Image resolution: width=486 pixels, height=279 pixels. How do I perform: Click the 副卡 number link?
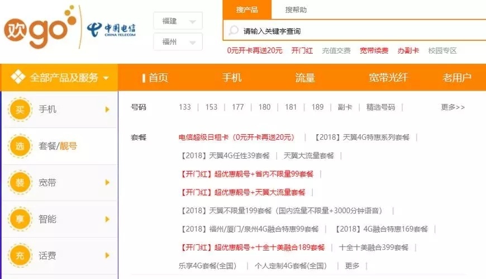tap(345, 107)
